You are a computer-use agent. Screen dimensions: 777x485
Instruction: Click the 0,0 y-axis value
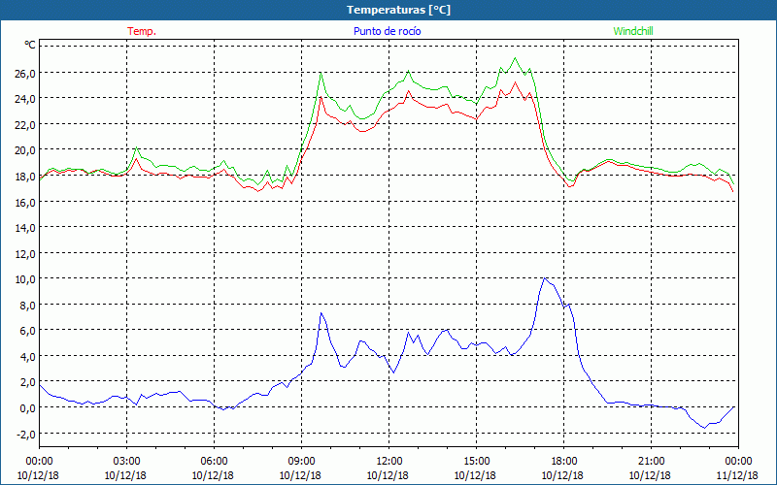coord(27,407)
